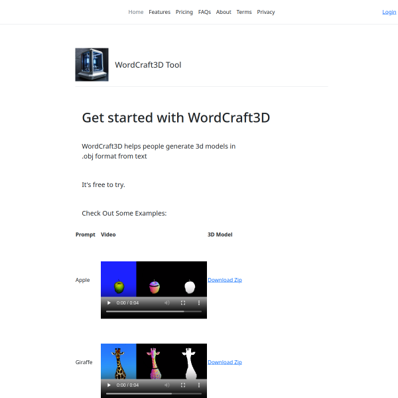
Task: Open the Features page
Action: [159, 12]
